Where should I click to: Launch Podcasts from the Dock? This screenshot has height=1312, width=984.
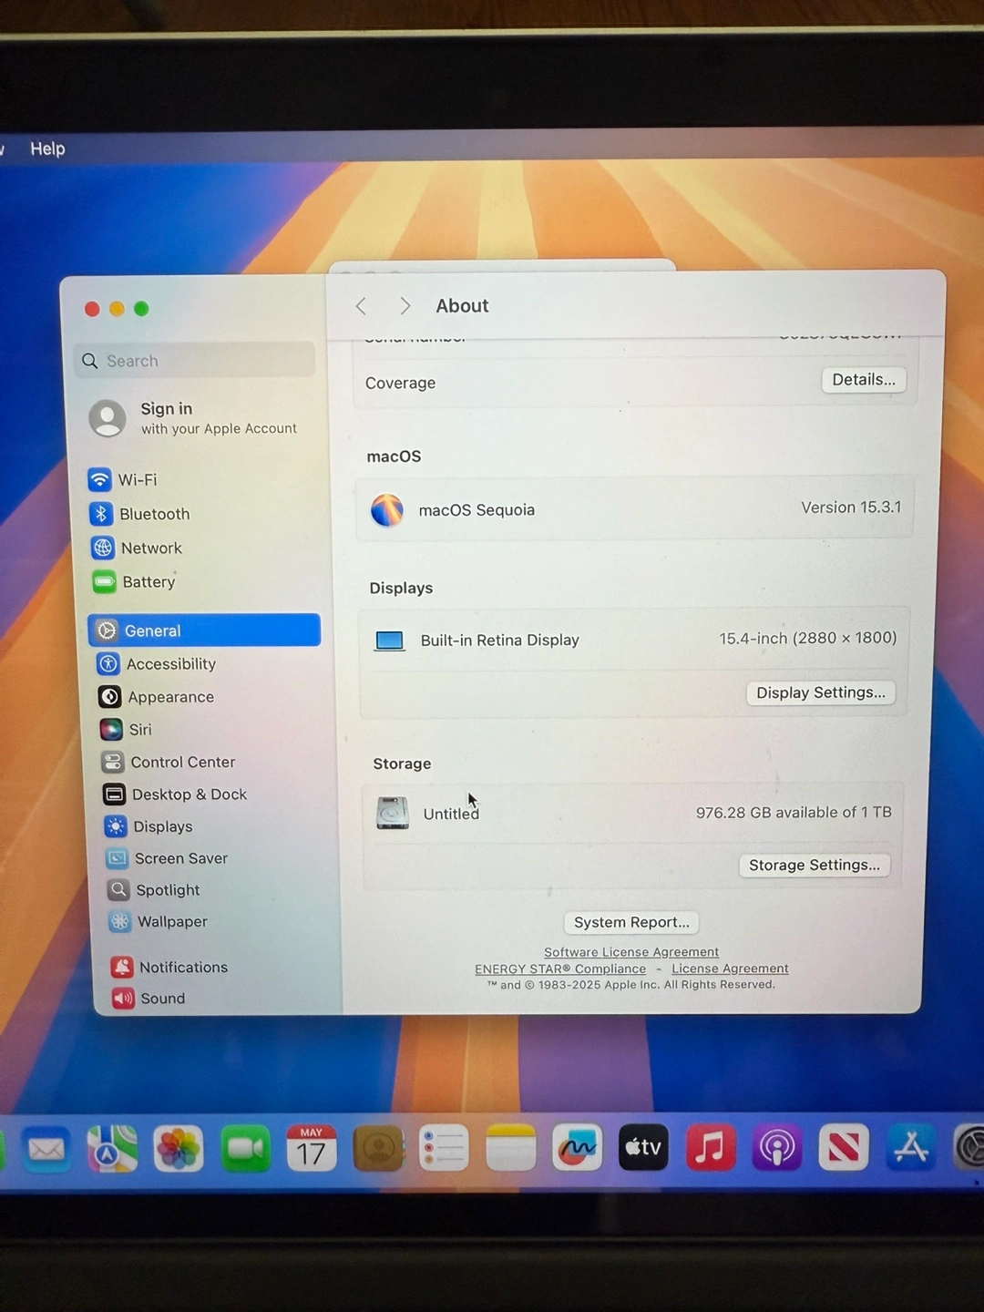click(x=777, y=1147)
